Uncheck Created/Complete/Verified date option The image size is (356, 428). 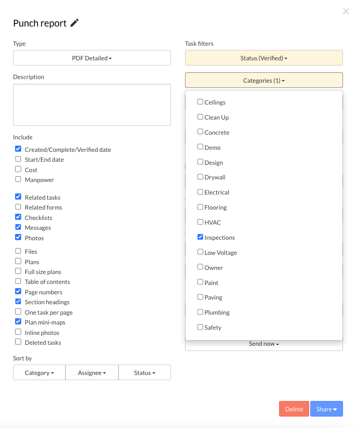18,149
